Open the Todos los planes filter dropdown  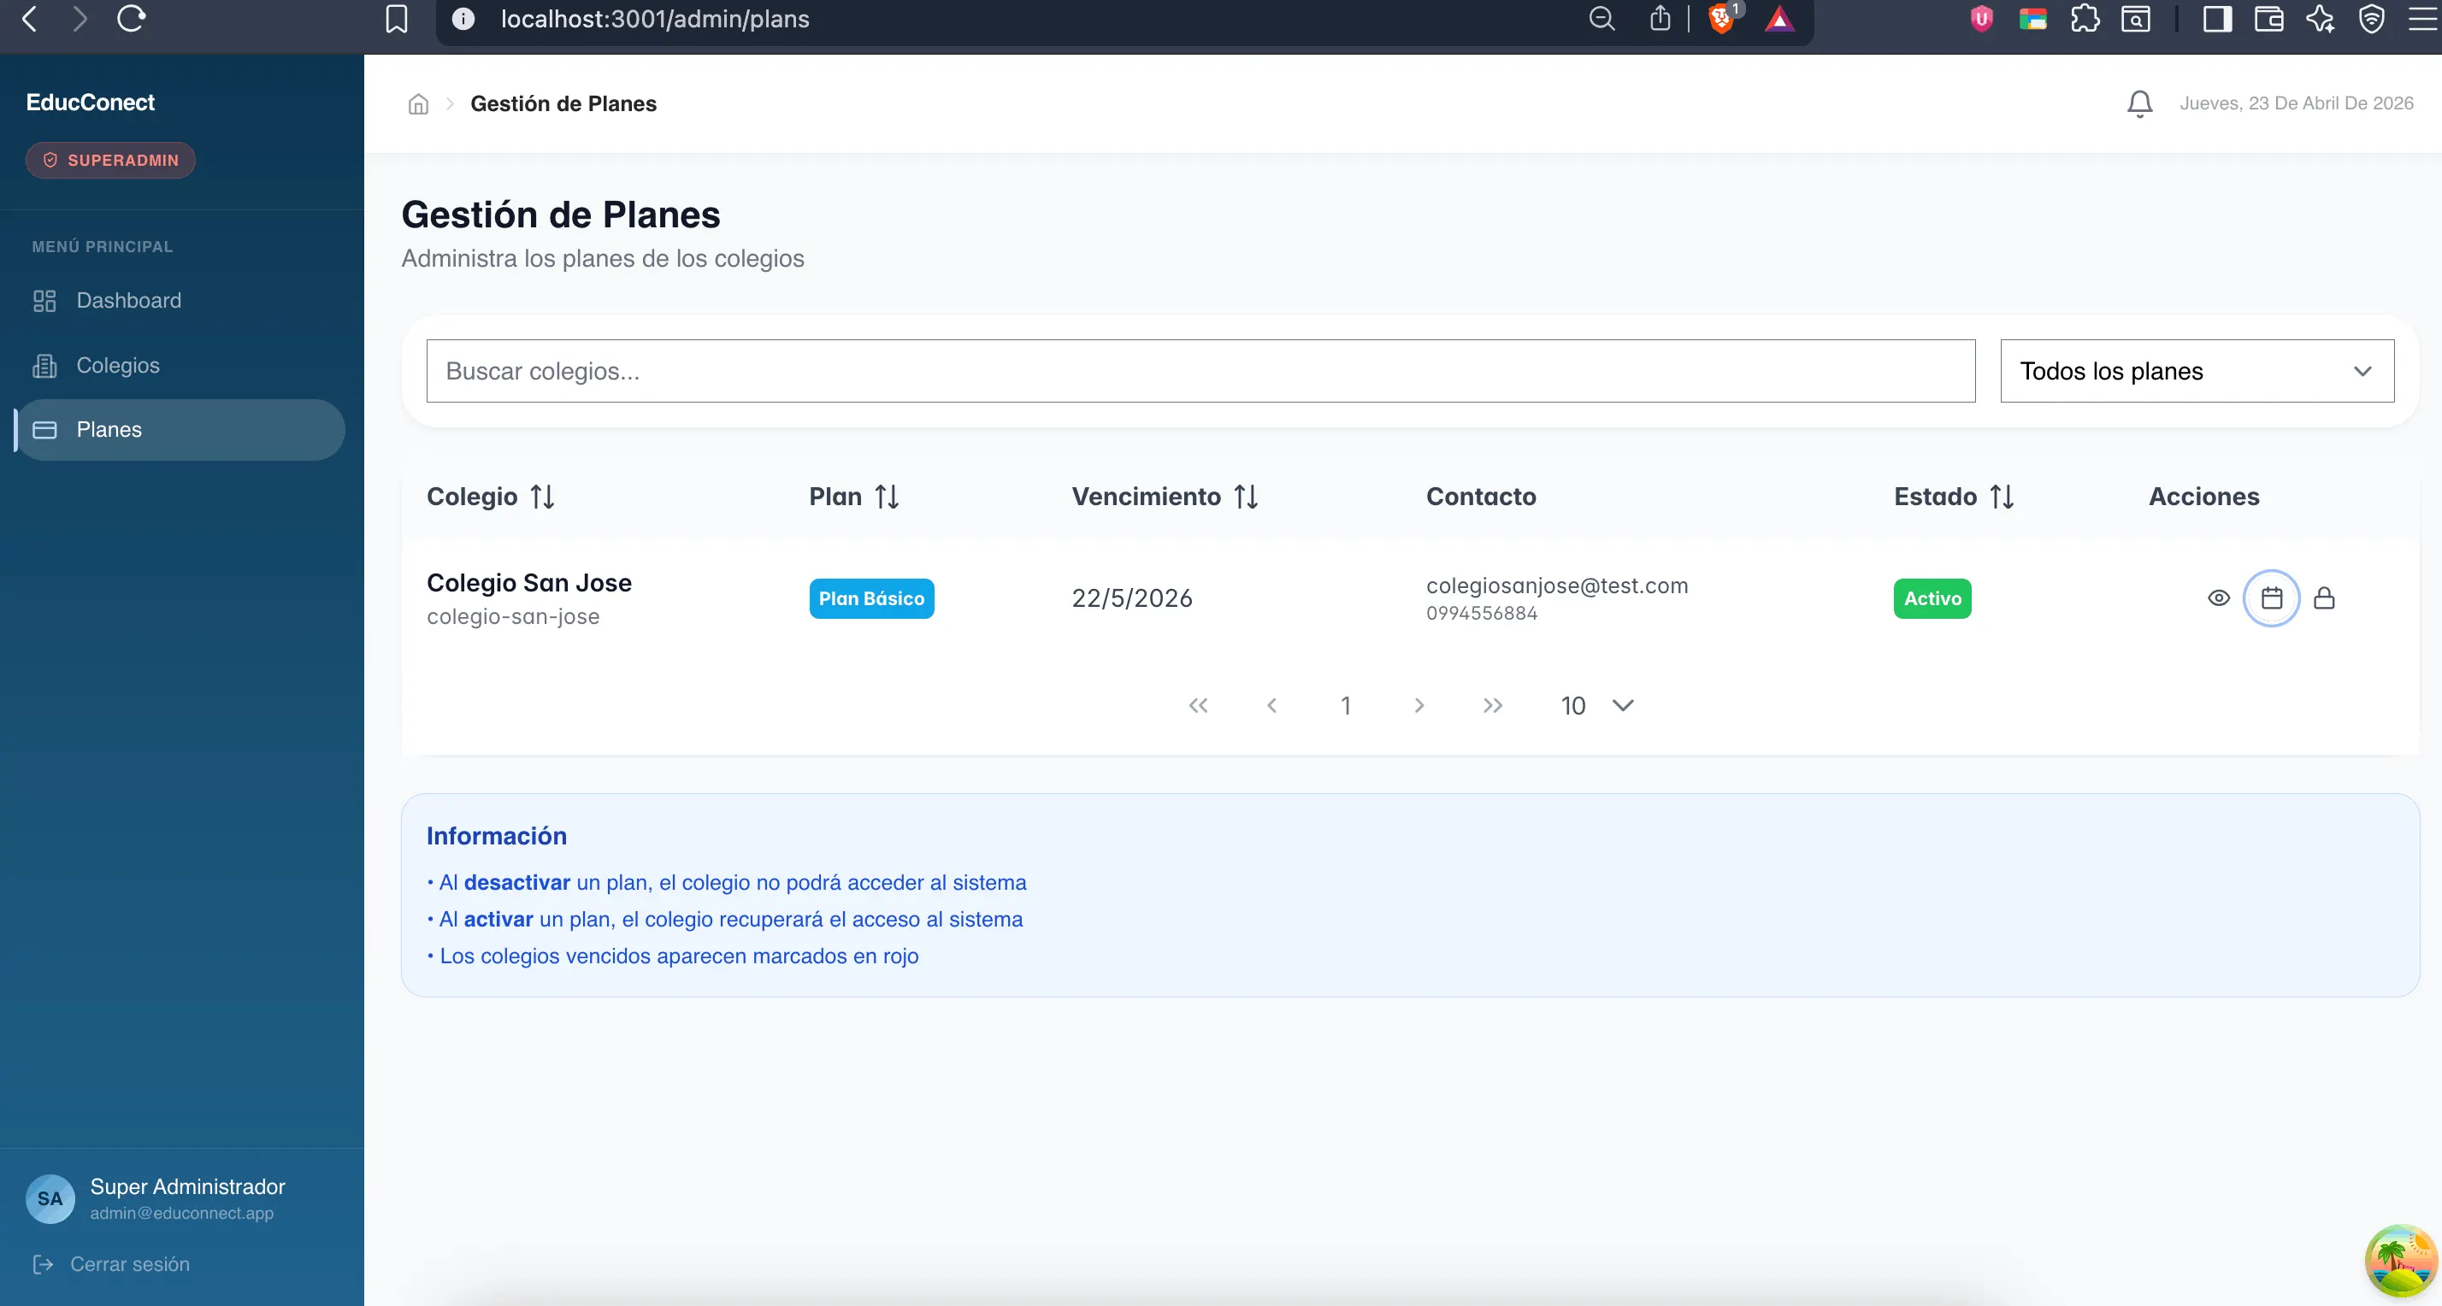coord(2197,372)
